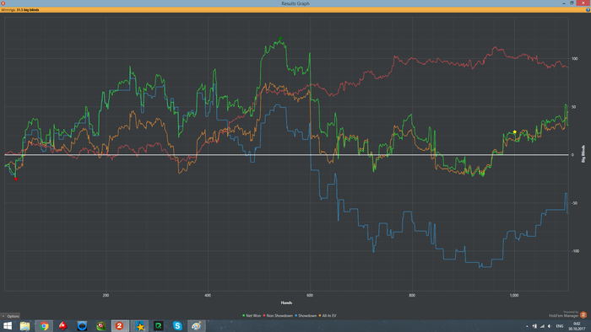Open network status in system tray
Viewport: 591px width, 332px height.
542,326
